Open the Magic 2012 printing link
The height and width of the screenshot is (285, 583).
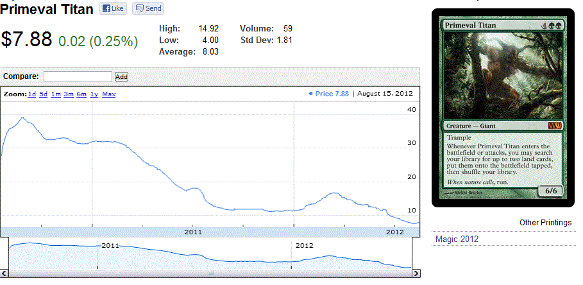coord(457,239)
